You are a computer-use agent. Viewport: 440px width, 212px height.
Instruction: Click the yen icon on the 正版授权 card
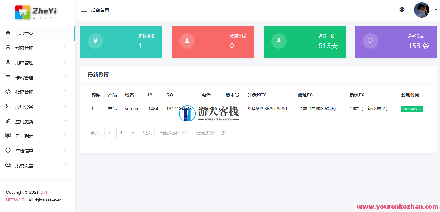pos(95,41)
